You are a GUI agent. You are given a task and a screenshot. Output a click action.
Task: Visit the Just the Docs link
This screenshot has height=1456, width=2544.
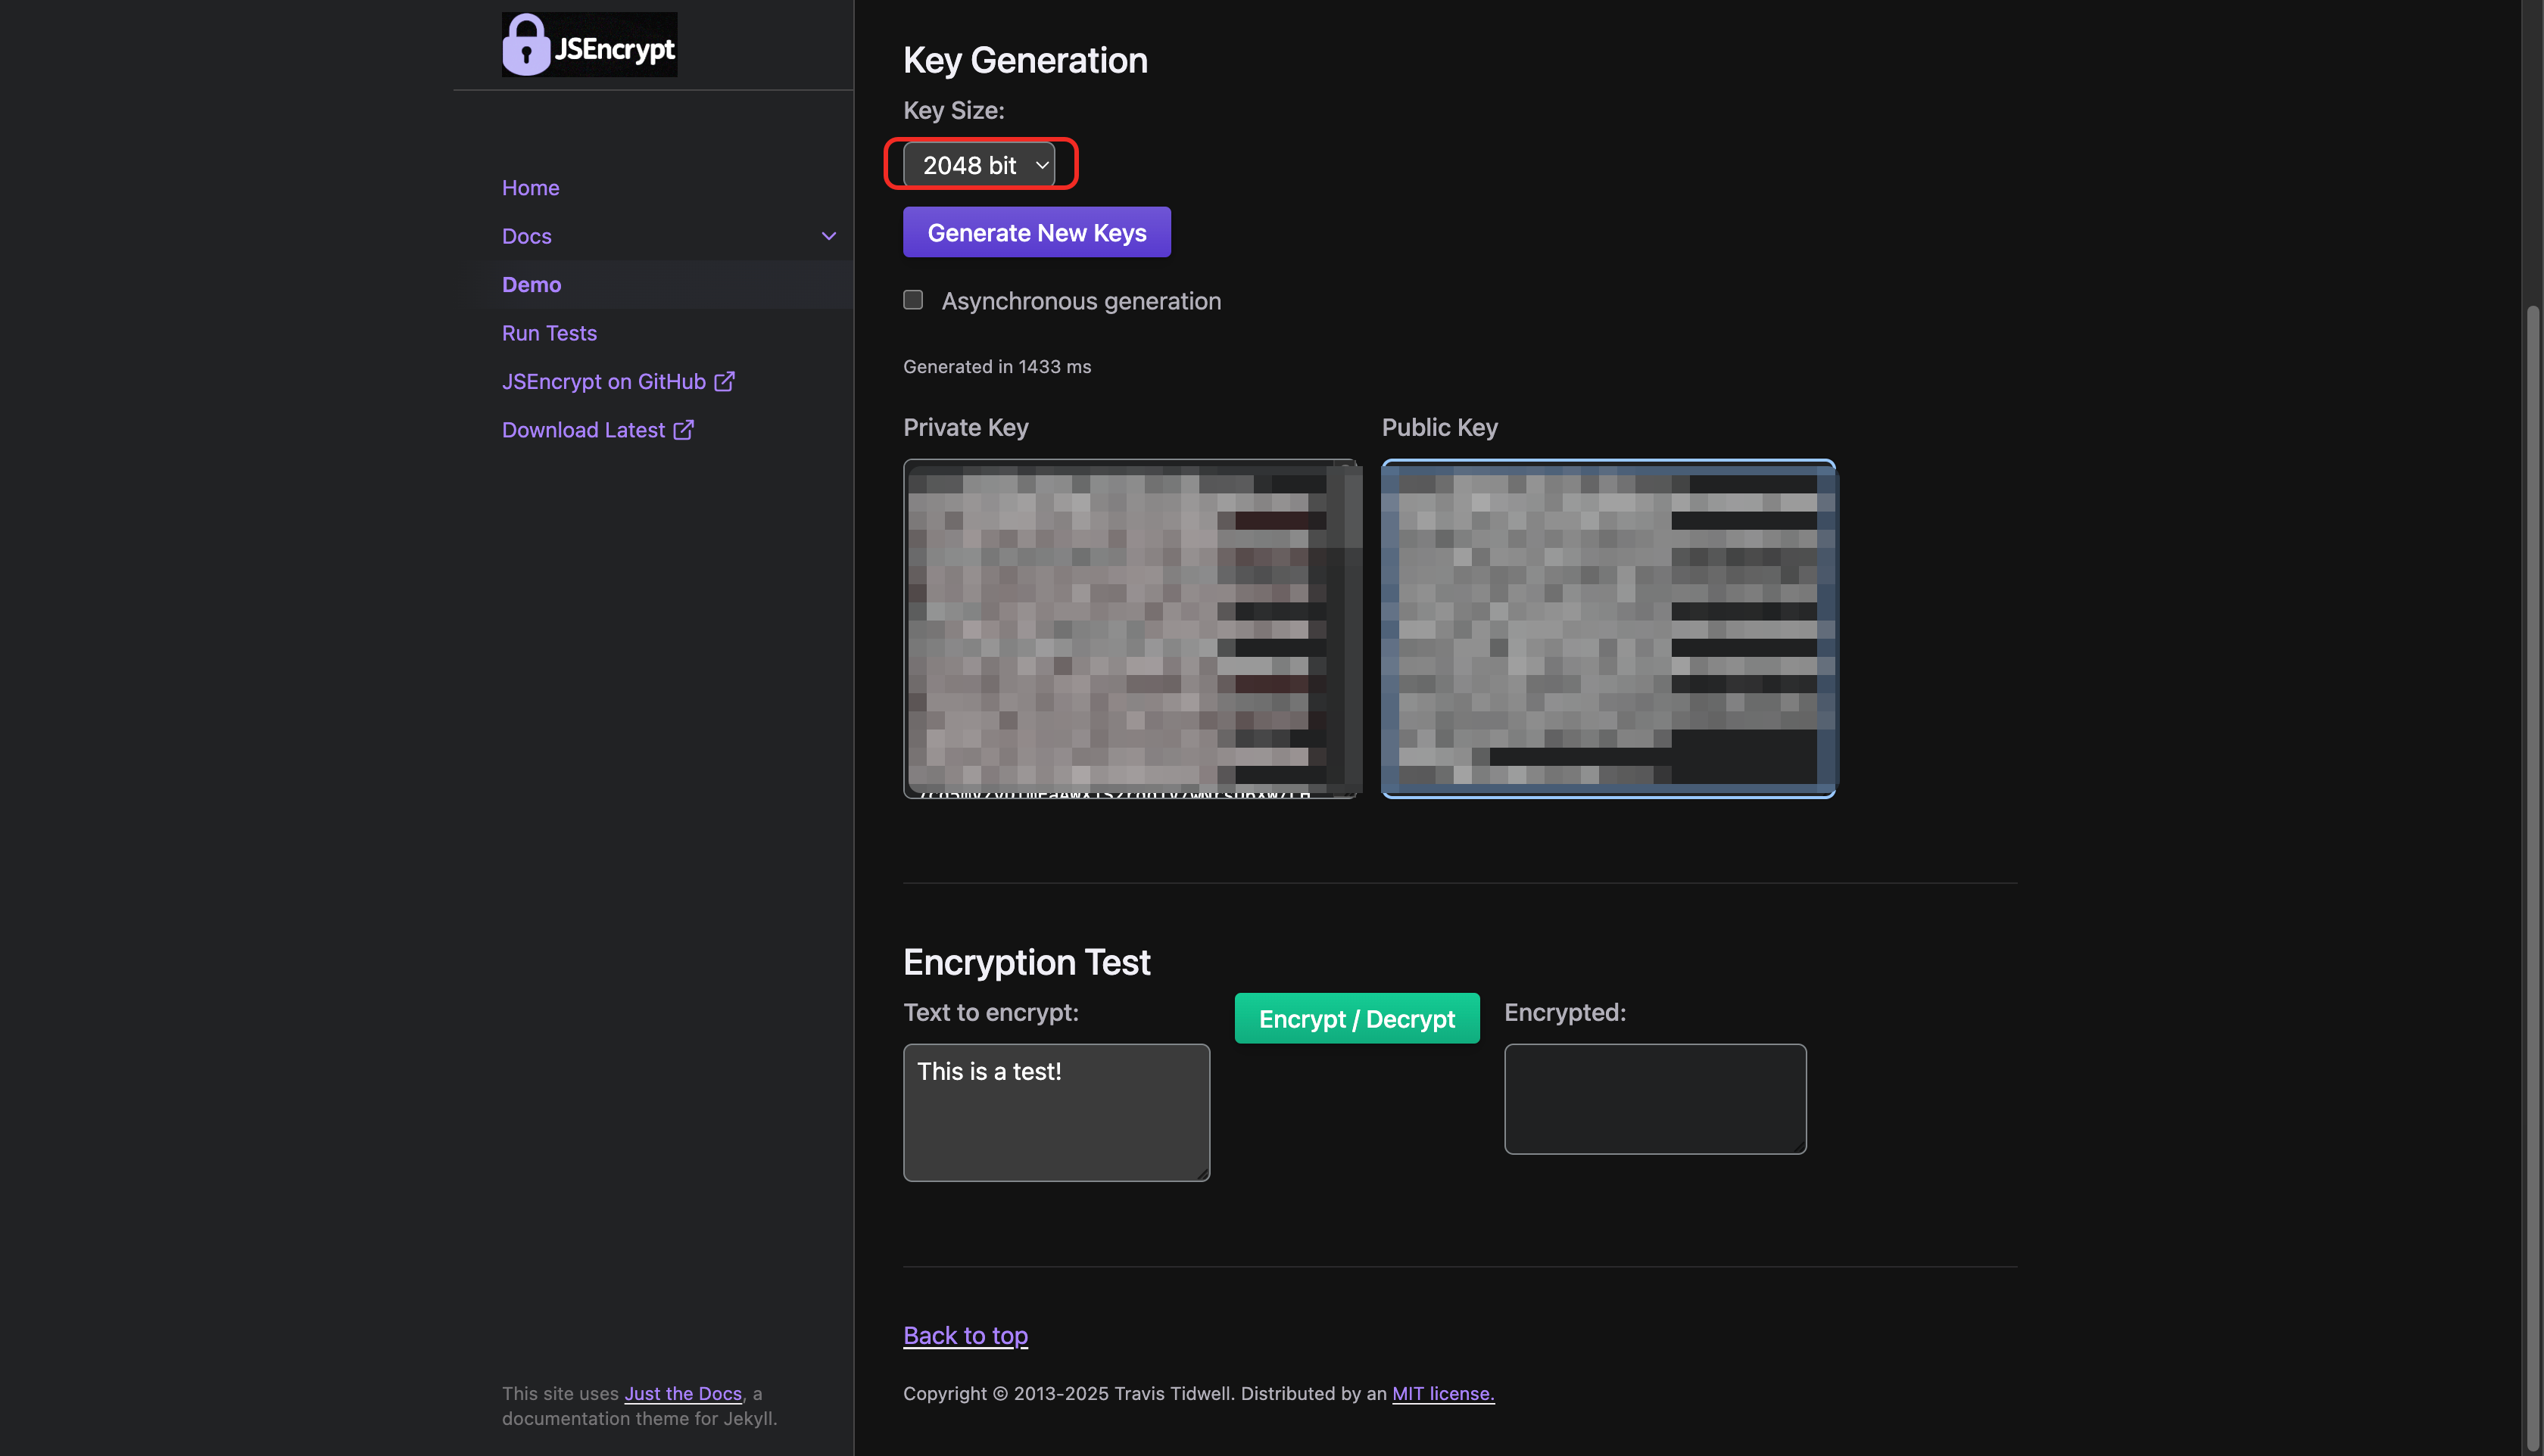pyautogui.click(x=682, y=1393)
